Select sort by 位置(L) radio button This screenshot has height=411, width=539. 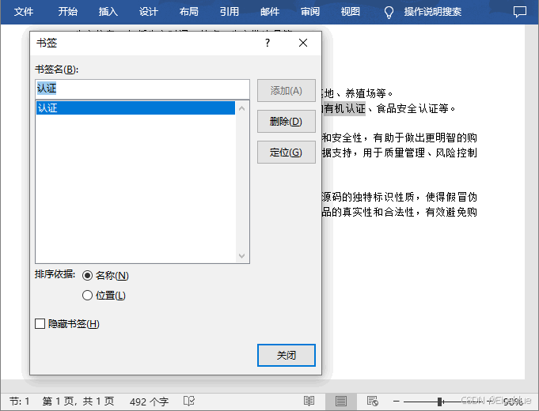87,296
